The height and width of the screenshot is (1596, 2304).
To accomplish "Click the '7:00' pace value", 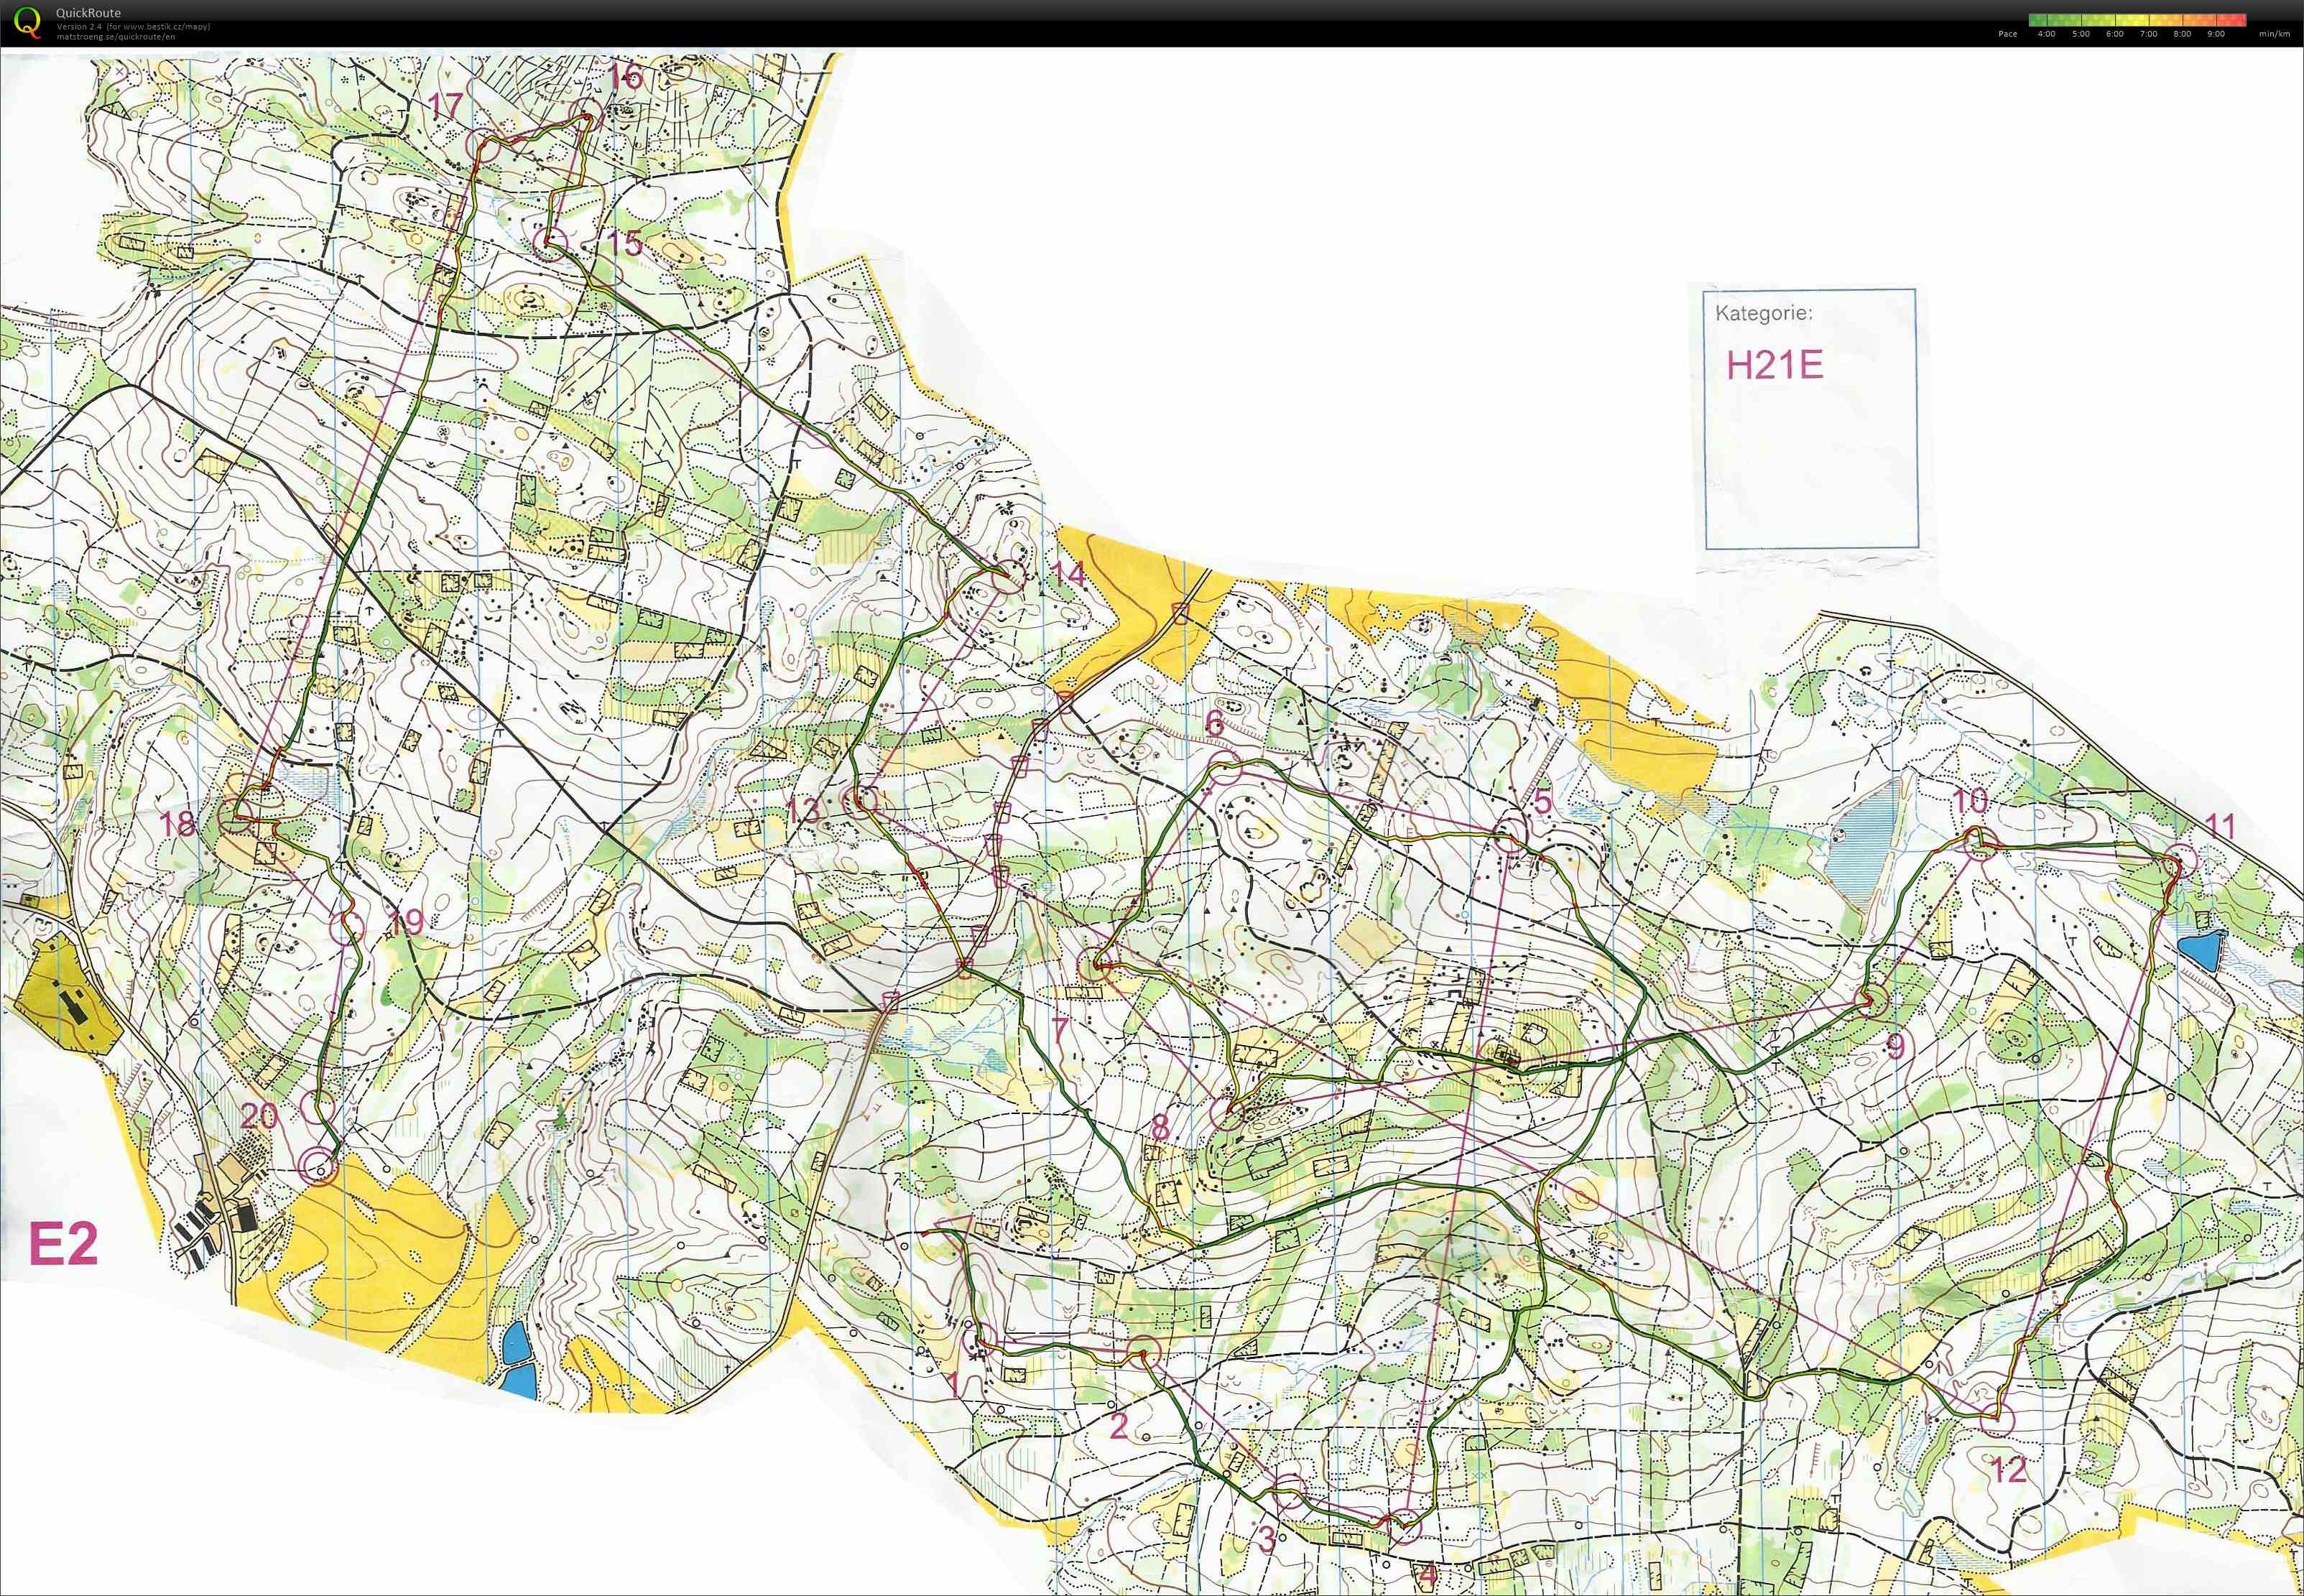I will 2148,34.
